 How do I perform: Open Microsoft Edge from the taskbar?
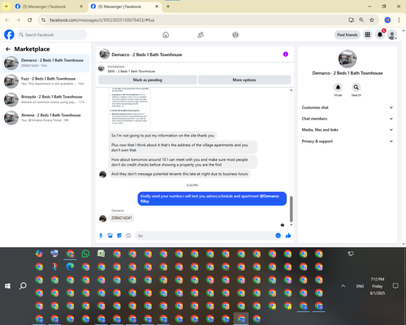(70, 266)
